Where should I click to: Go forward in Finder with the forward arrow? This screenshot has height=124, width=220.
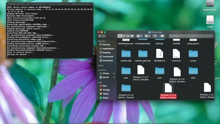click(104, 36)
